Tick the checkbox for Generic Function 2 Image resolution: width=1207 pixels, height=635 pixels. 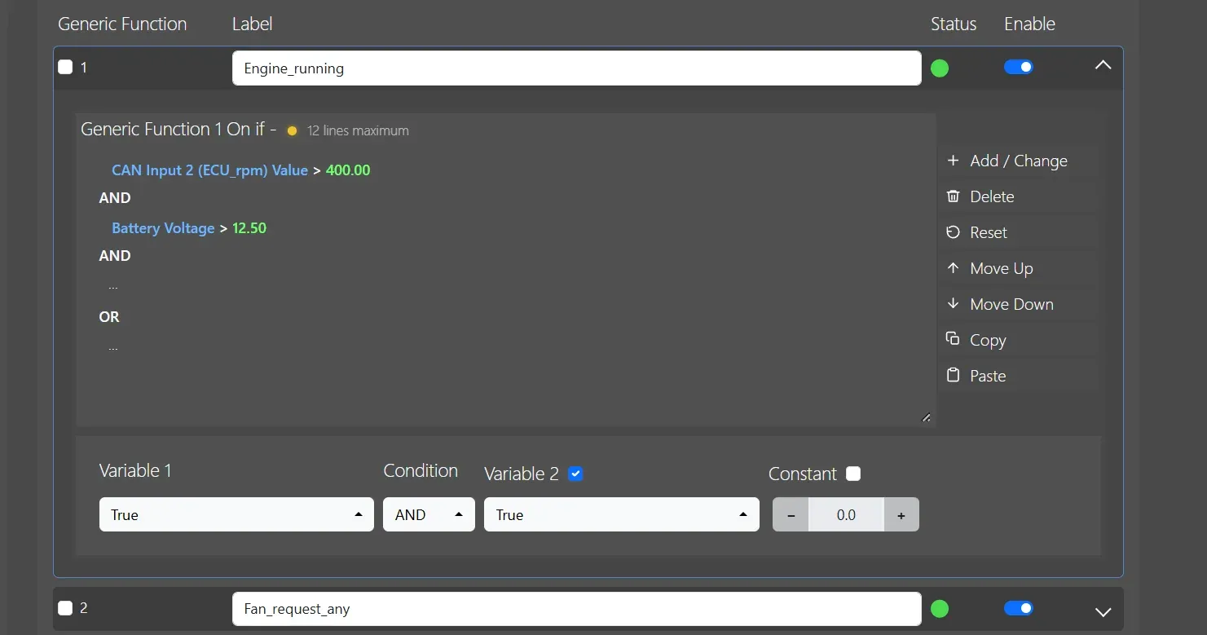[x=65, y=608]
